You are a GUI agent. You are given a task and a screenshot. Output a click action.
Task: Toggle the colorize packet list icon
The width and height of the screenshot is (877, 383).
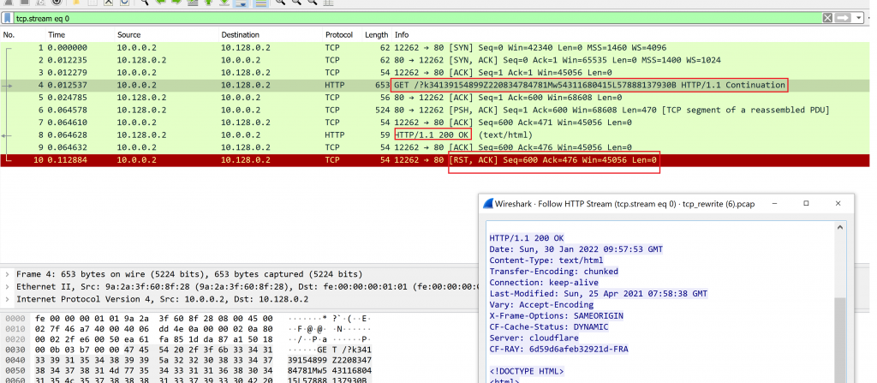click(260, 3)
